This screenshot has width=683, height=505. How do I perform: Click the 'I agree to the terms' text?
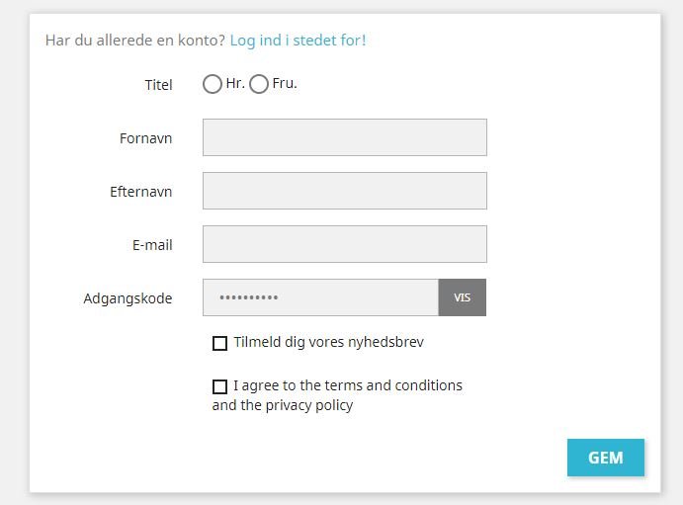coord(348,385)
